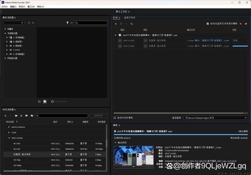Click the filter funnel icon in Media Browser
This screenshot has width=251, height=175.
click(67, 23)
